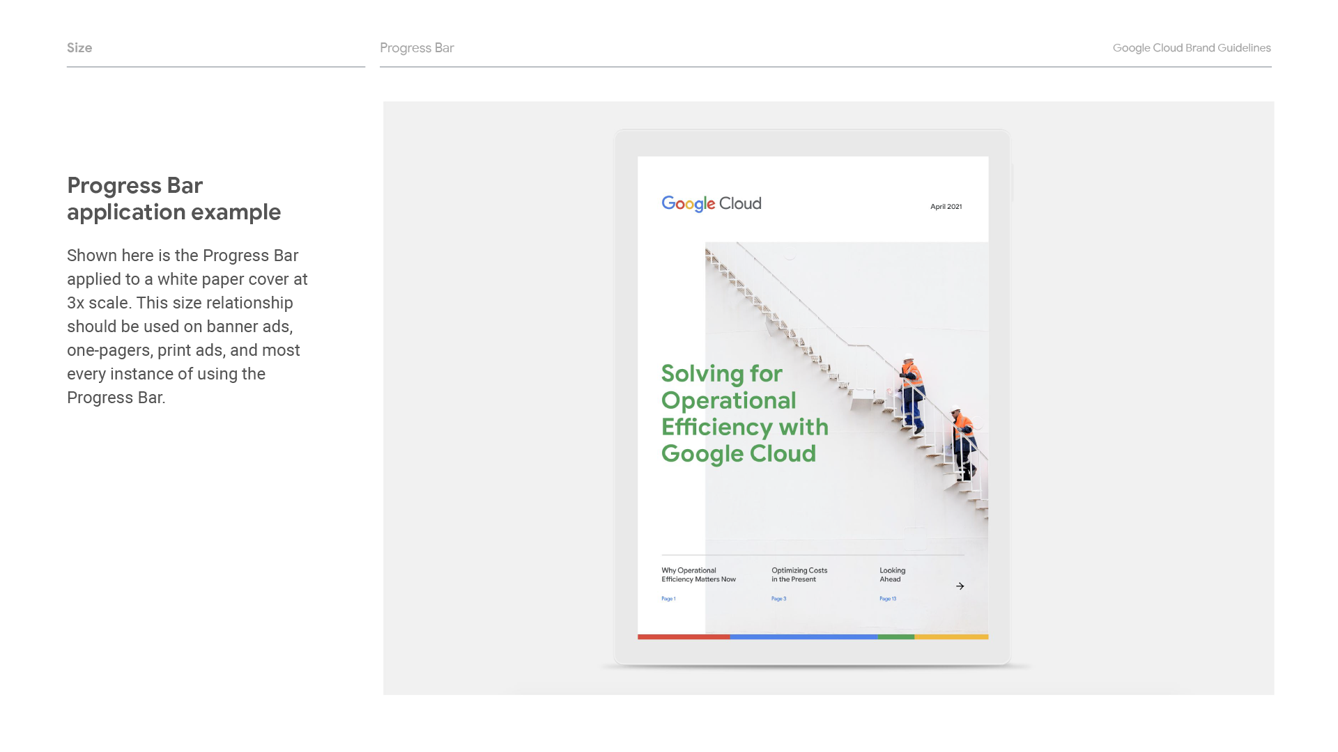Select 'Why Operational Efficiency Matters Now' section
The width and height of the screenshot is (1338, 752).
tap(698, 574)
